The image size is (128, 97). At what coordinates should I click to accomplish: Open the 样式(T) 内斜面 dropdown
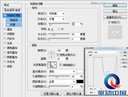pyautogui.click(x=56, y=14)
